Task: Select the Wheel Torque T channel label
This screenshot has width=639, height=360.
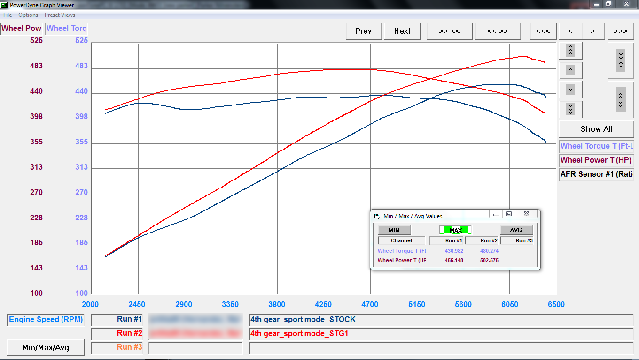Action: (x=596, y=146)
